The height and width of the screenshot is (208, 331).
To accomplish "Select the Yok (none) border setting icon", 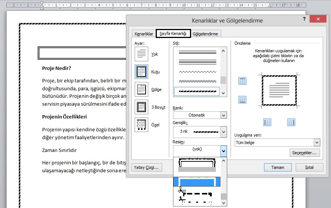I will (141, 54).
